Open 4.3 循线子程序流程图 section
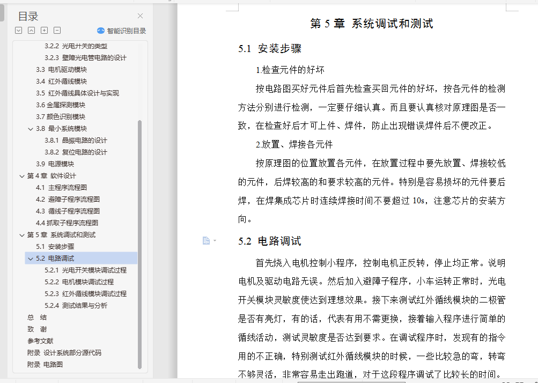 [68, 211]
